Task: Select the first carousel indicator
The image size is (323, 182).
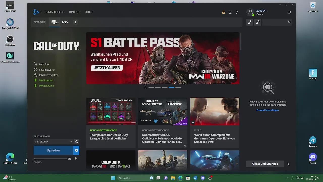Action: click(x=151, y=87)
